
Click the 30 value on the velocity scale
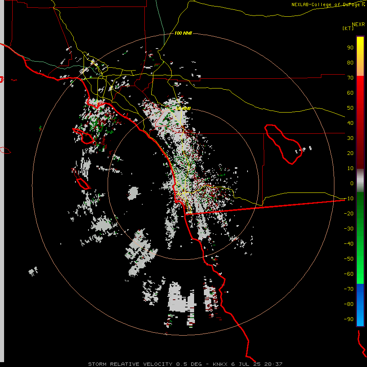tap(350, 138)
